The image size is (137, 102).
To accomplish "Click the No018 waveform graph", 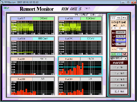I will tap(80, 28).
